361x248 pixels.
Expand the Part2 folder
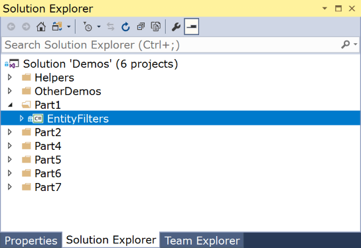[x=10, y=132]
